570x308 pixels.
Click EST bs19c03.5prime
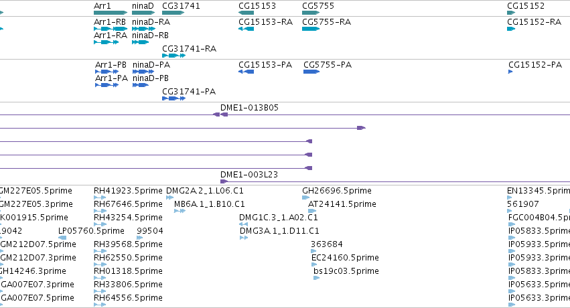346,271
